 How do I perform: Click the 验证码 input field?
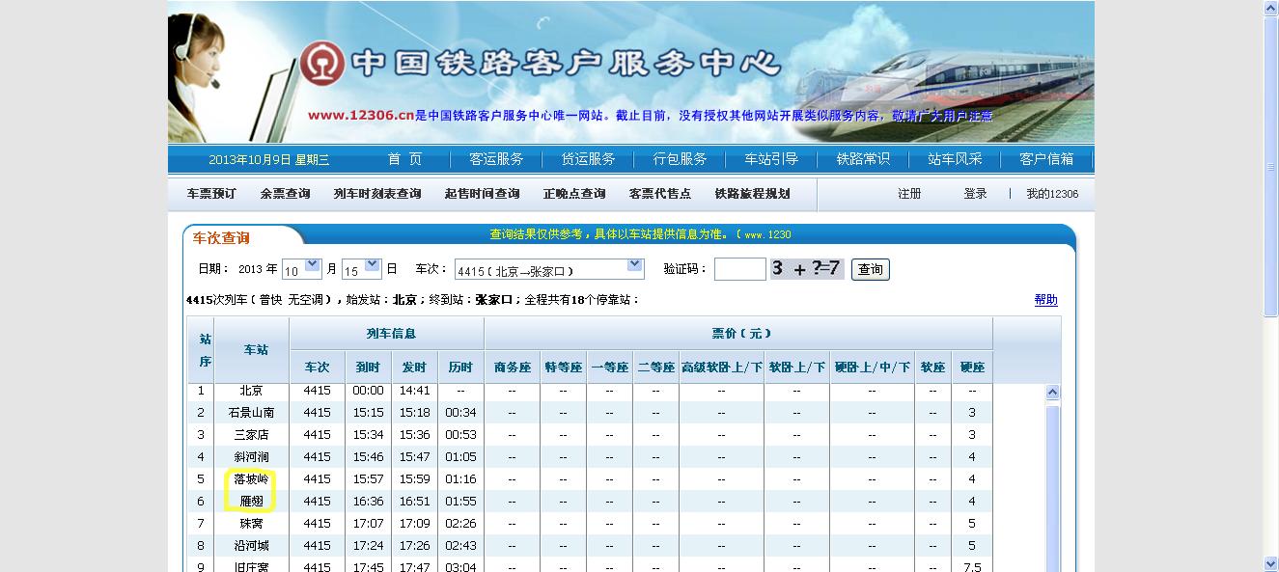click(x=739, y=269)
